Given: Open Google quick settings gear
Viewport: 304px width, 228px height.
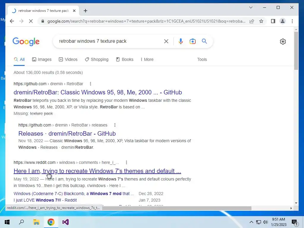Looking at the screenshot, I should tap(283, 41).
